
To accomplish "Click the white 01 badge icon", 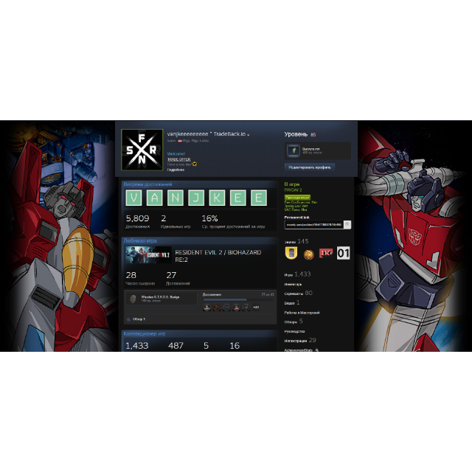I will [x=343, y=253].
